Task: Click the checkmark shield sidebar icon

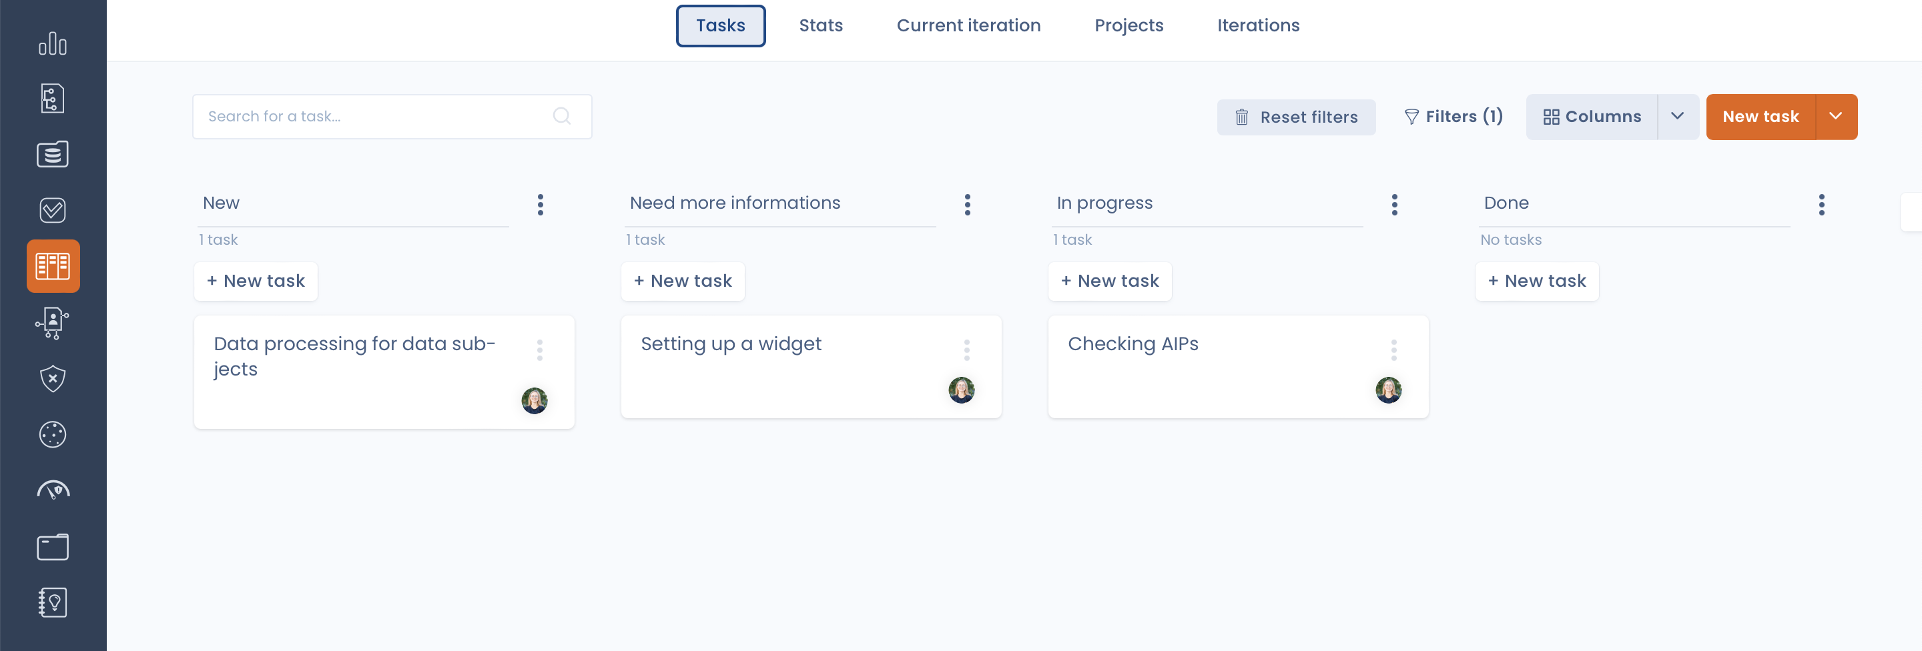Action: tap(52, 210)
